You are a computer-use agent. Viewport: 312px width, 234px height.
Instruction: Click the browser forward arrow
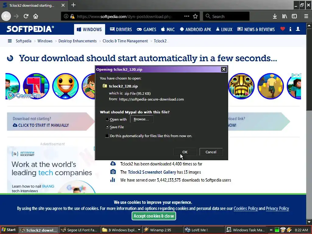click(x=16, y=16)
